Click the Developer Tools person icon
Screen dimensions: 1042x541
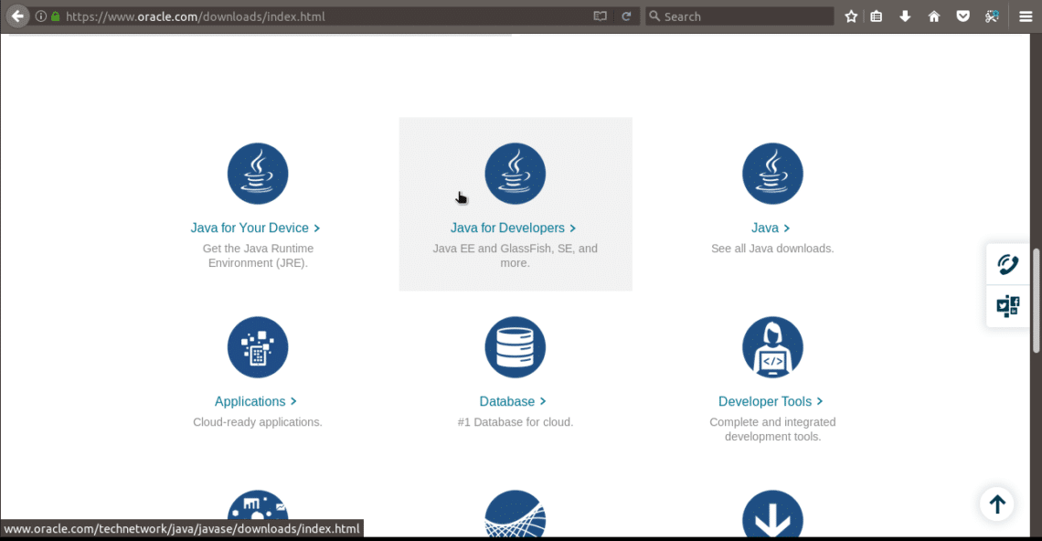coord(772,347)
